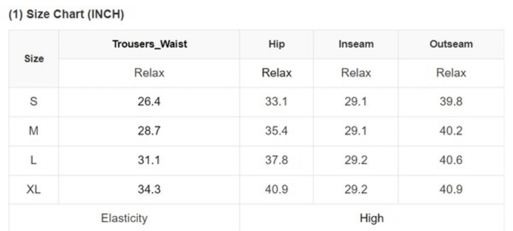The width and height of the screenshot is (513, 231).
Task: Click the 34.3 waist value for XL
Action: tap(149, 190)
